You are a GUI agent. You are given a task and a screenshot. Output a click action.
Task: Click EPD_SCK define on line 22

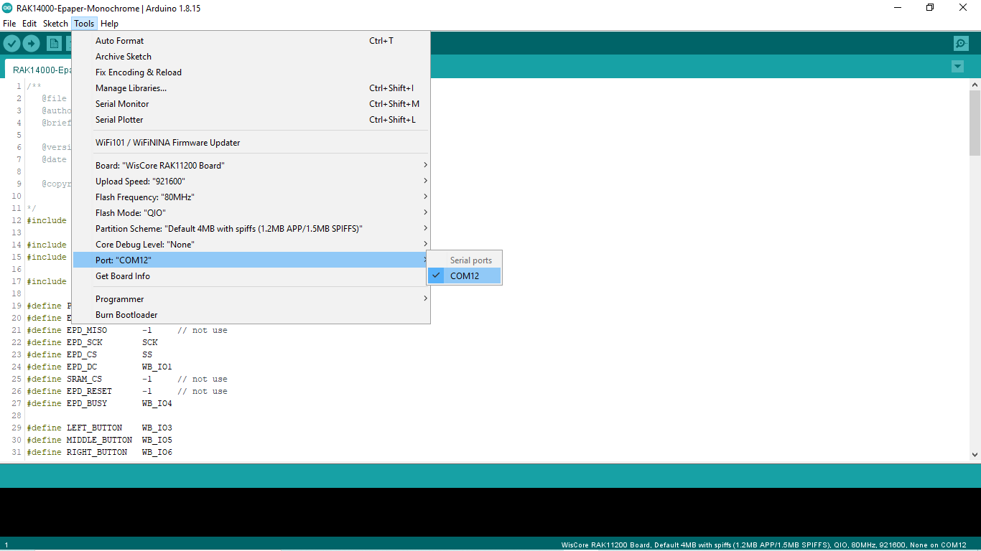[85, 342]
